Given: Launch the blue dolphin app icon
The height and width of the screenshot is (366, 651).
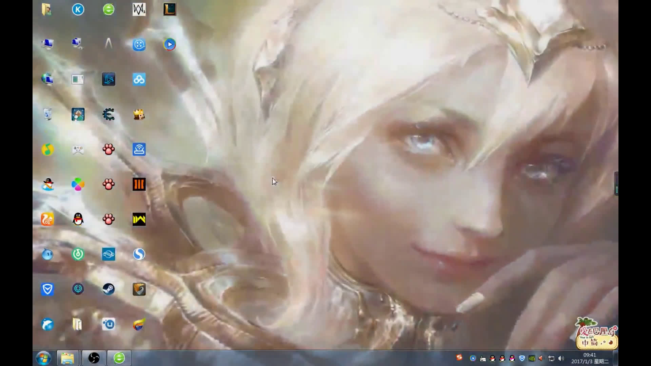Looking at the screenshot, I should point(47,324).
